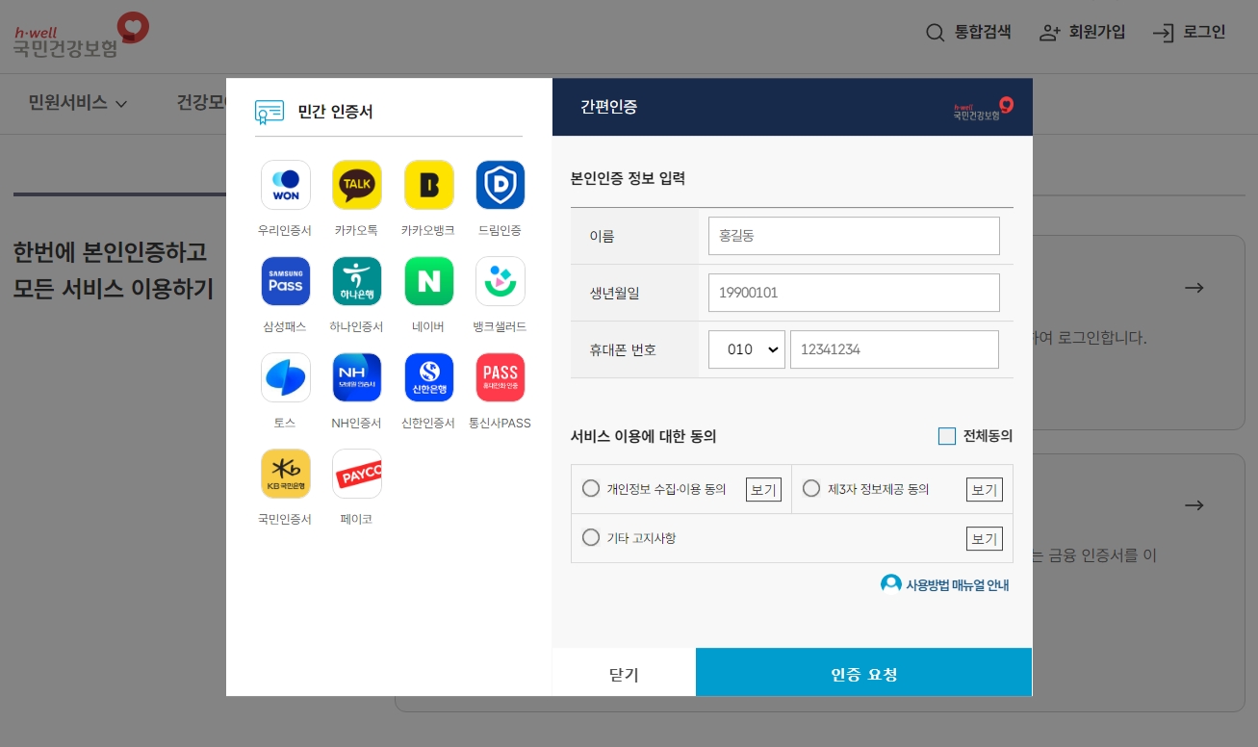The width and height of the screenshot is (1258, 747).
Task: Select the 우리인증서 WON certificate icon
Action: click(286, 185)
